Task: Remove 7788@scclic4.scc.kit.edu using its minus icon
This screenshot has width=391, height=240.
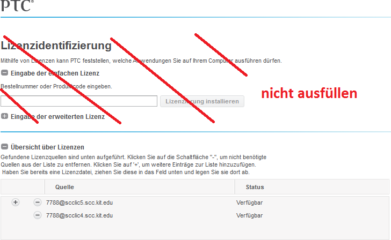Action: [x=37, y=215]
